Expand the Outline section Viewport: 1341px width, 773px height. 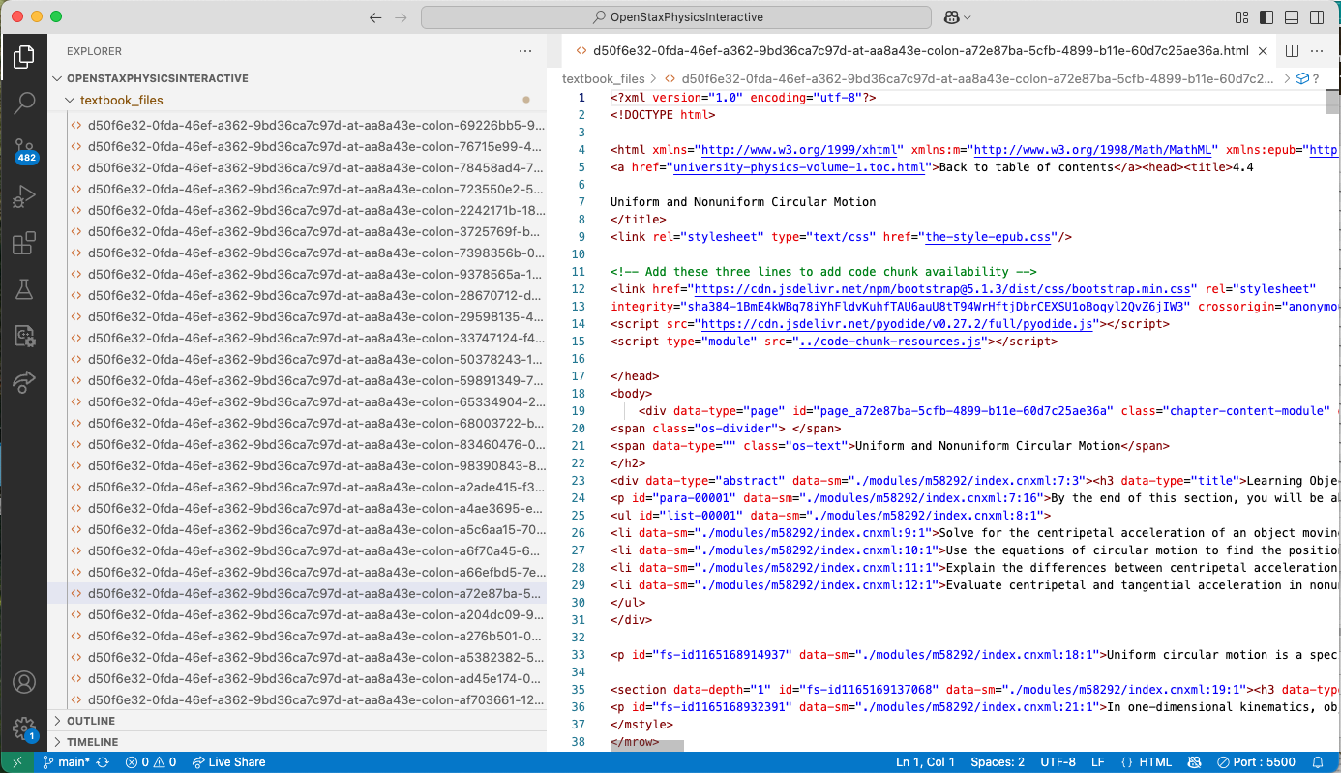click(x=92, y=720)
